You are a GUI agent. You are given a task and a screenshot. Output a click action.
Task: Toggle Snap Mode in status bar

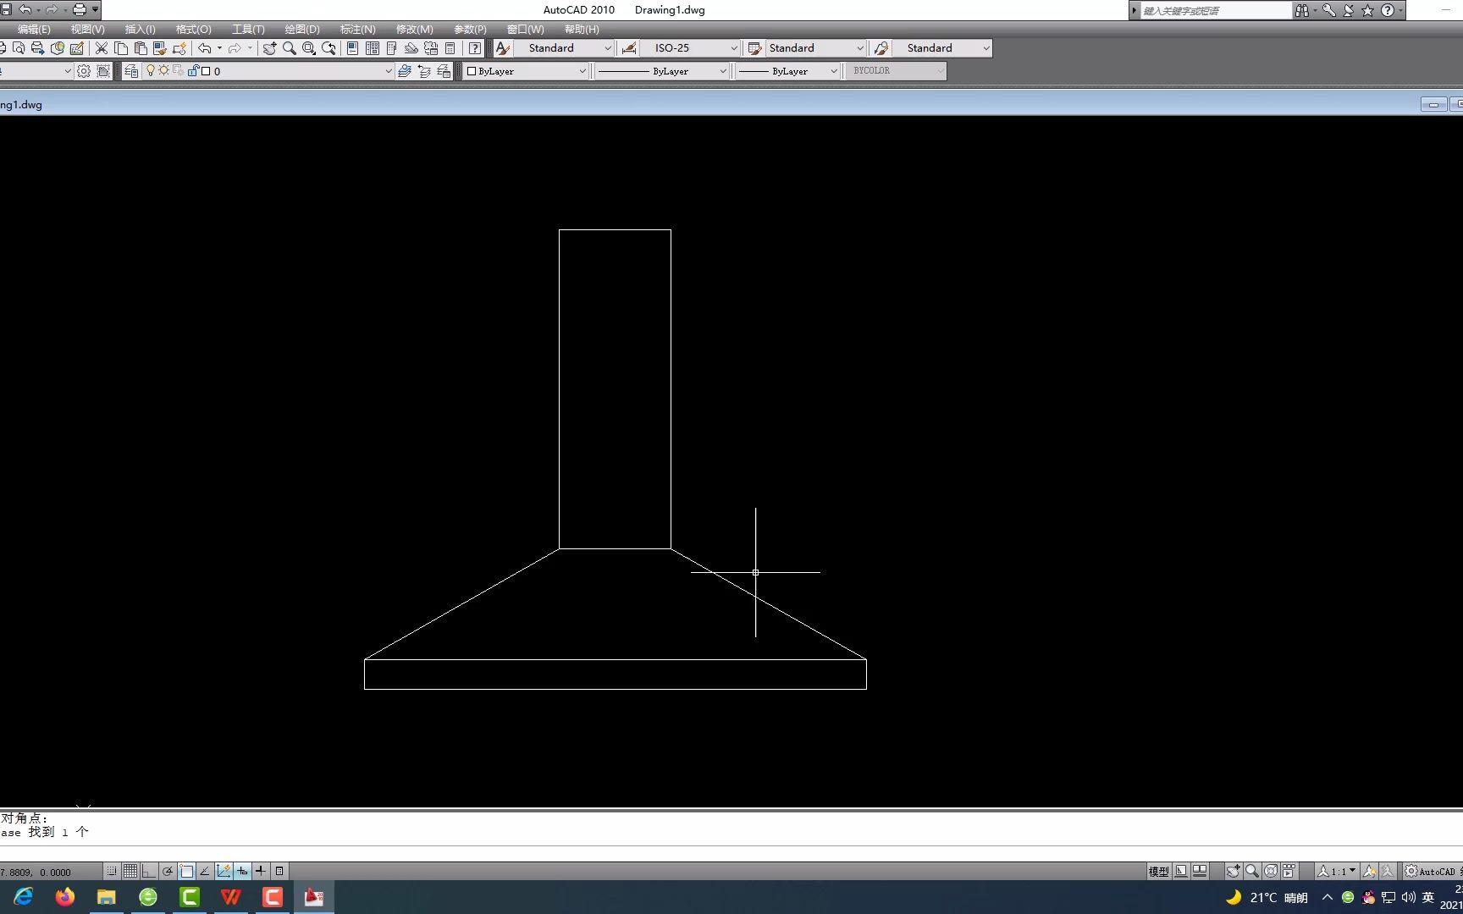(112, 871)
